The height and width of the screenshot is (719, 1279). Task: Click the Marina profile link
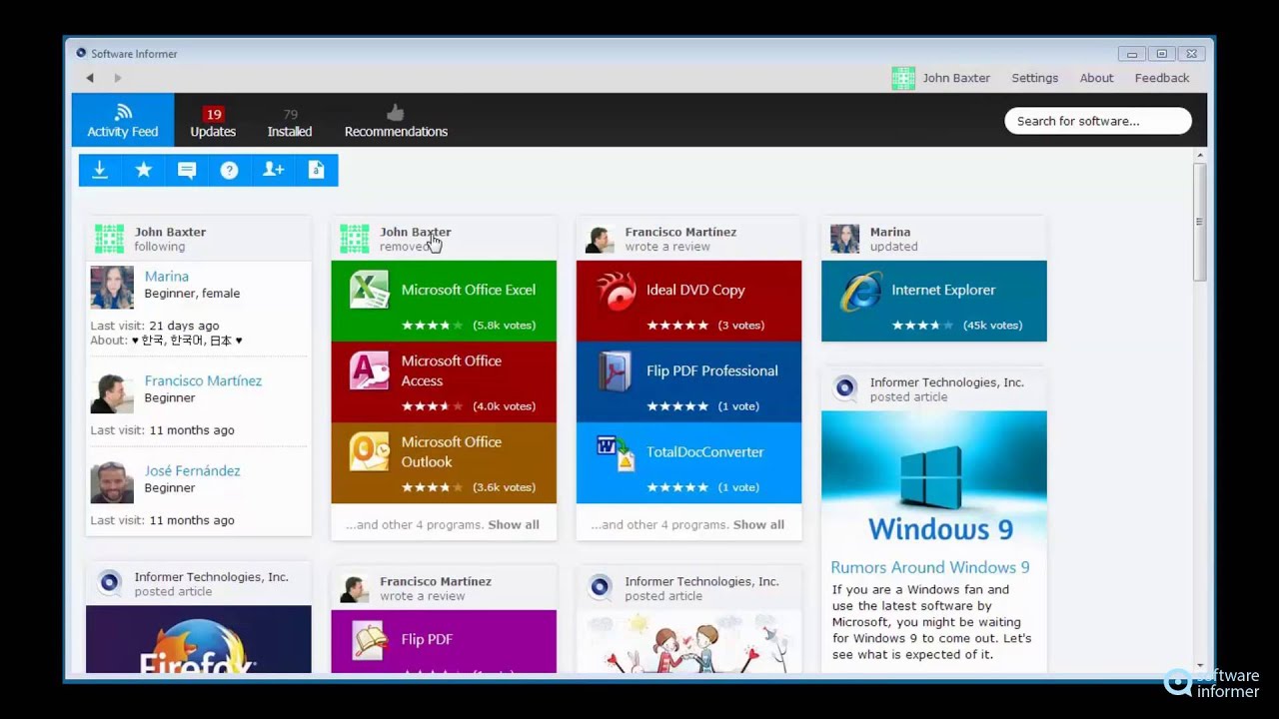[167, 277]
